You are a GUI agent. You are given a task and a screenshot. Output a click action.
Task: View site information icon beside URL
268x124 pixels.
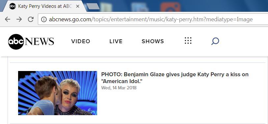(44, 20)
